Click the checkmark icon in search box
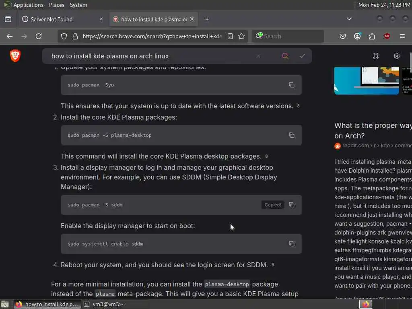This screenshot has height=309, width=412. [302, 56]
